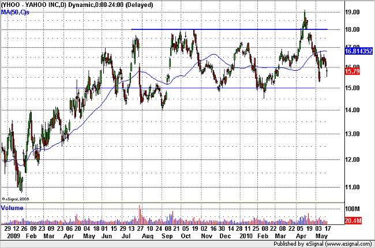Viewport: 375px width, 248px height.
Task: Click the Jul month label
Action: (x=126, y=236)
